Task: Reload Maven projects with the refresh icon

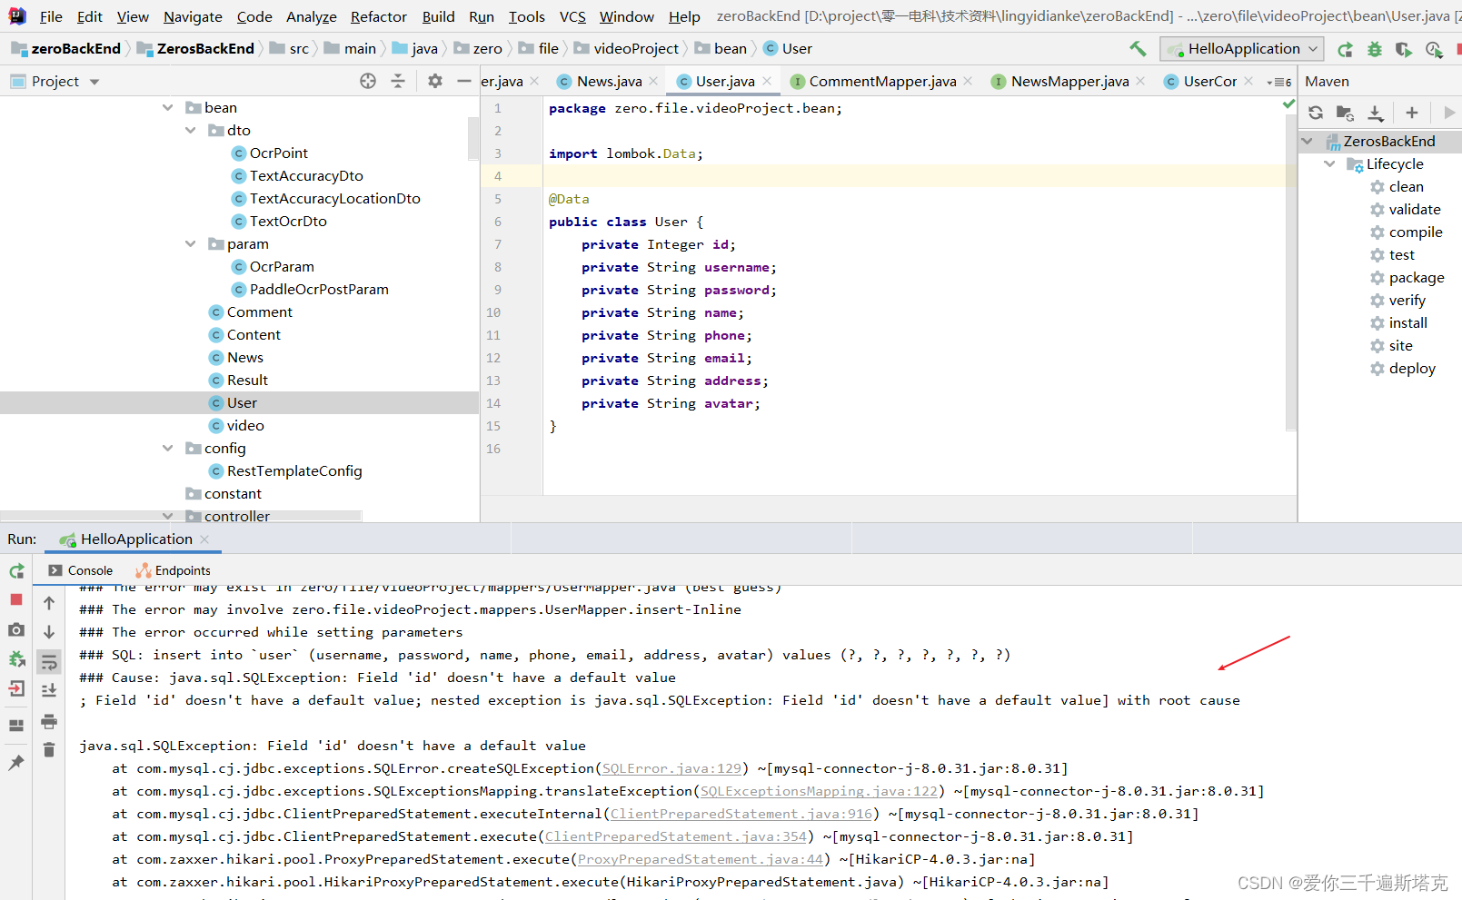Action: (x=1315, y=112)
